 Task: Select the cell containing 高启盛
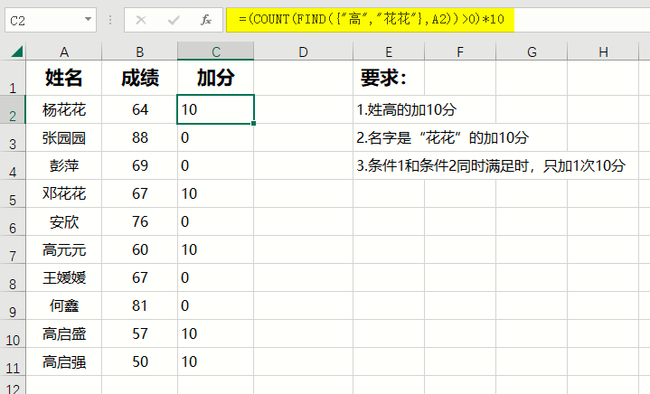pos(64,333)
